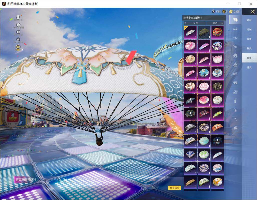Select the orange wing parachute skin
This screenshot has height=200, width=257.
217,127
